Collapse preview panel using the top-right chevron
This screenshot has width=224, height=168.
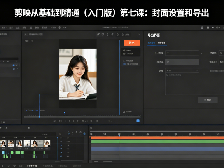coord(139,34)
